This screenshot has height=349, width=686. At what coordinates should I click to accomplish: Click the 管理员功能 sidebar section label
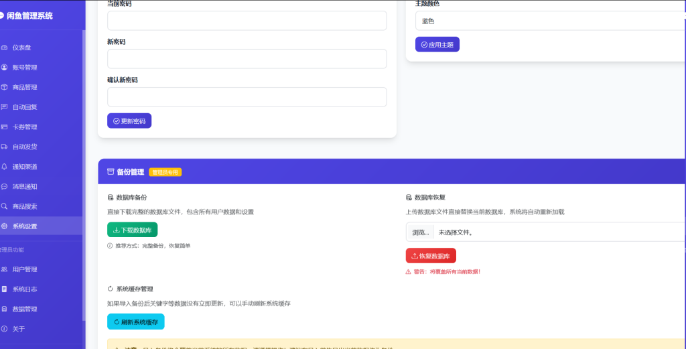[11, 250]
